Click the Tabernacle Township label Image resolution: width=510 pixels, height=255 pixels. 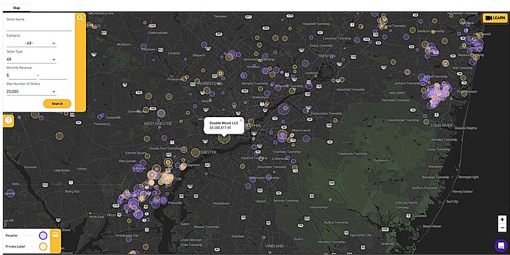[351, 153]
